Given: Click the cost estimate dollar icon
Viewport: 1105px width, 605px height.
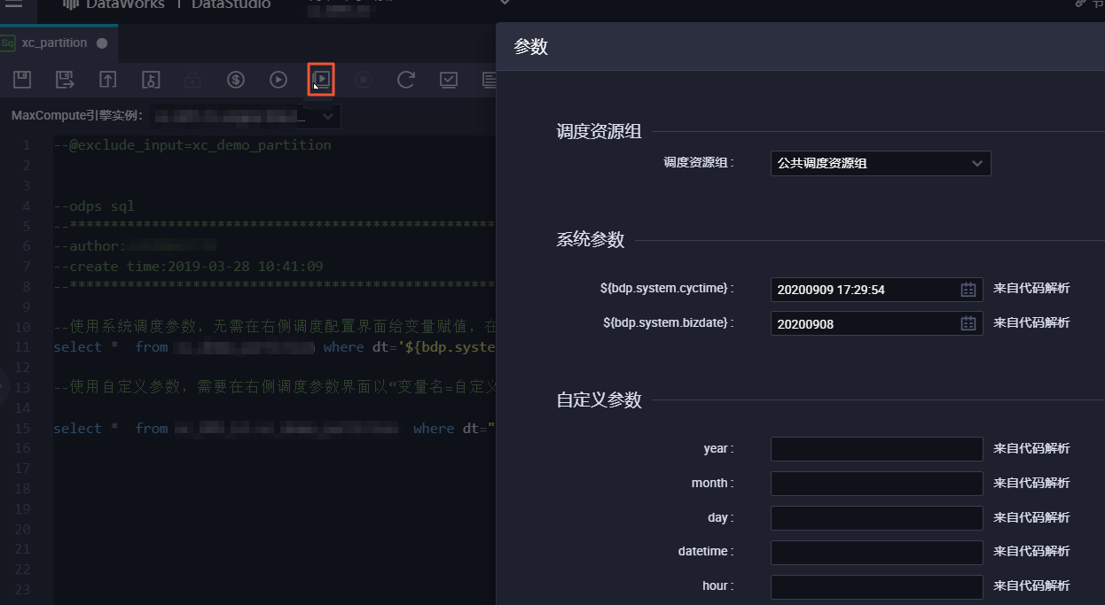Looking at the screenshot, I should click(235, 80).
